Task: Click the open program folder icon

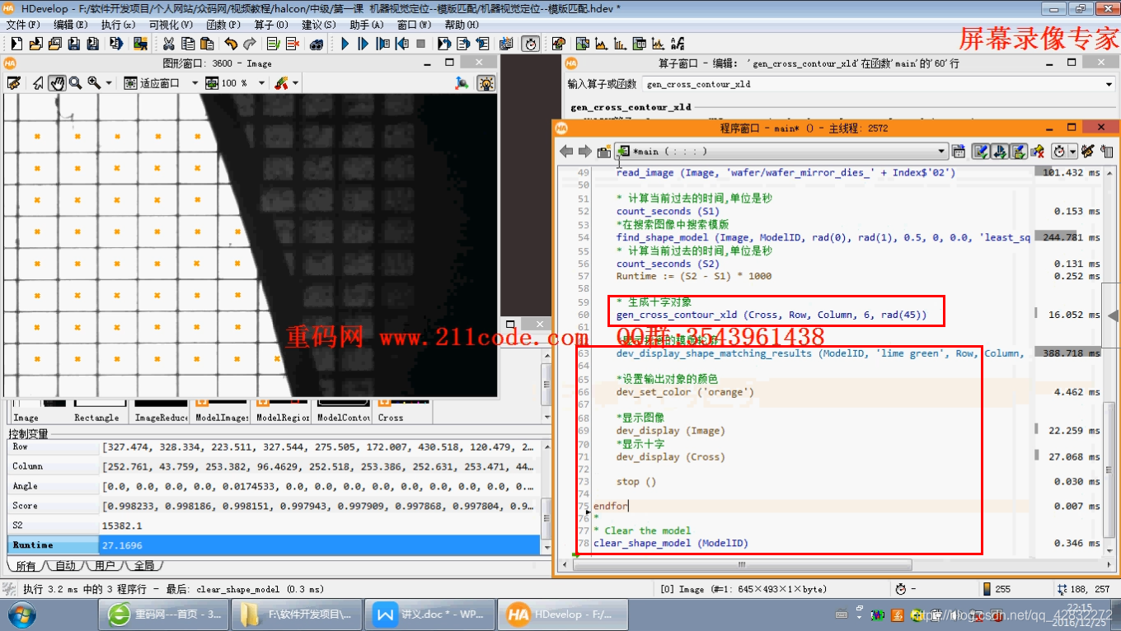Action: point(35,44)
